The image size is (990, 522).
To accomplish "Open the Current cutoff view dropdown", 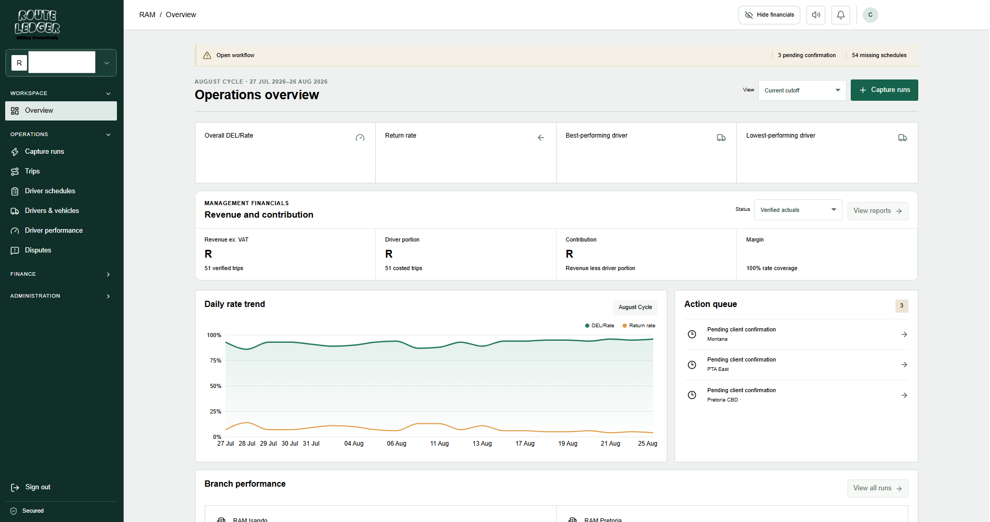I will (x=802, y=90).
